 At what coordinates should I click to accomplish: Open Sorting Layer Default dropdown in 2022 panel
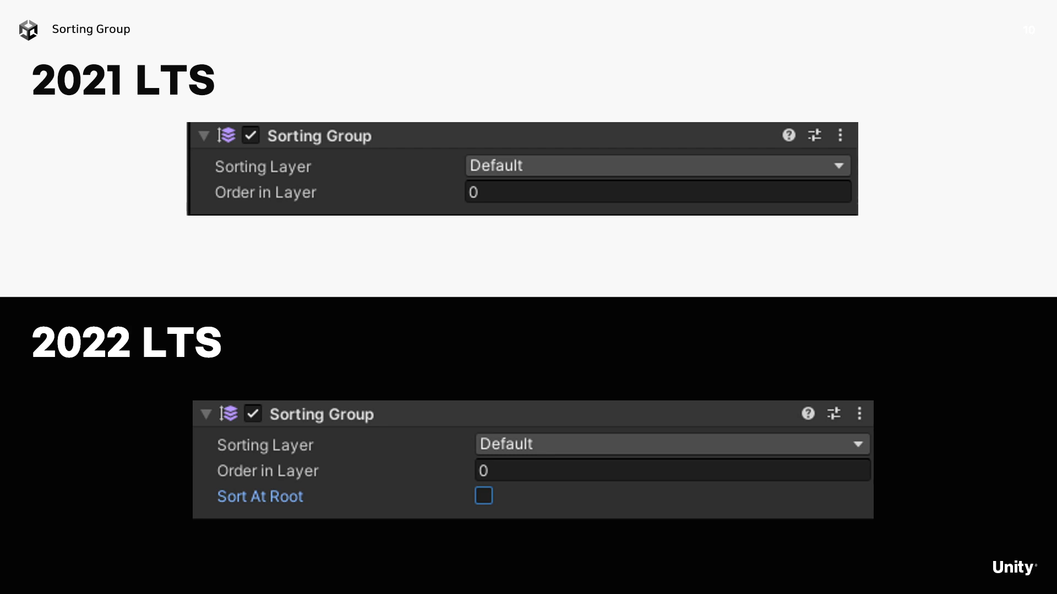click(x=672, y=444)
